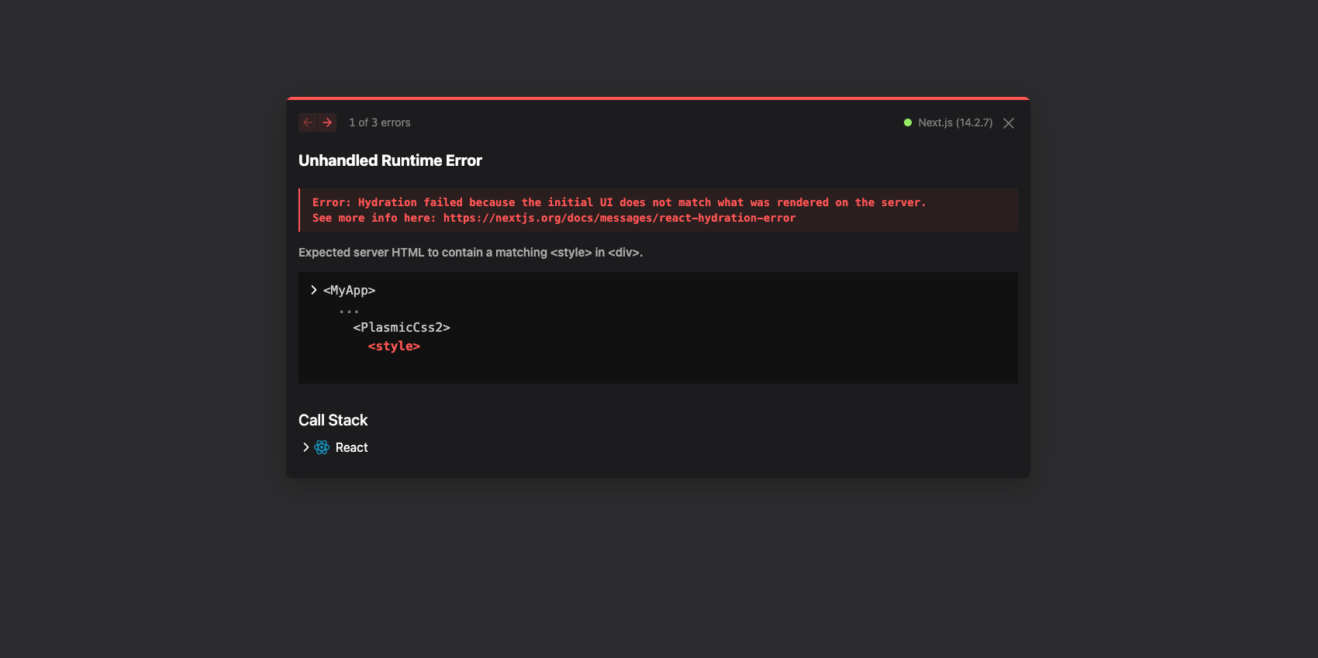
Task: Open the nextjs.org hydration error docs link
Action: 619,218
